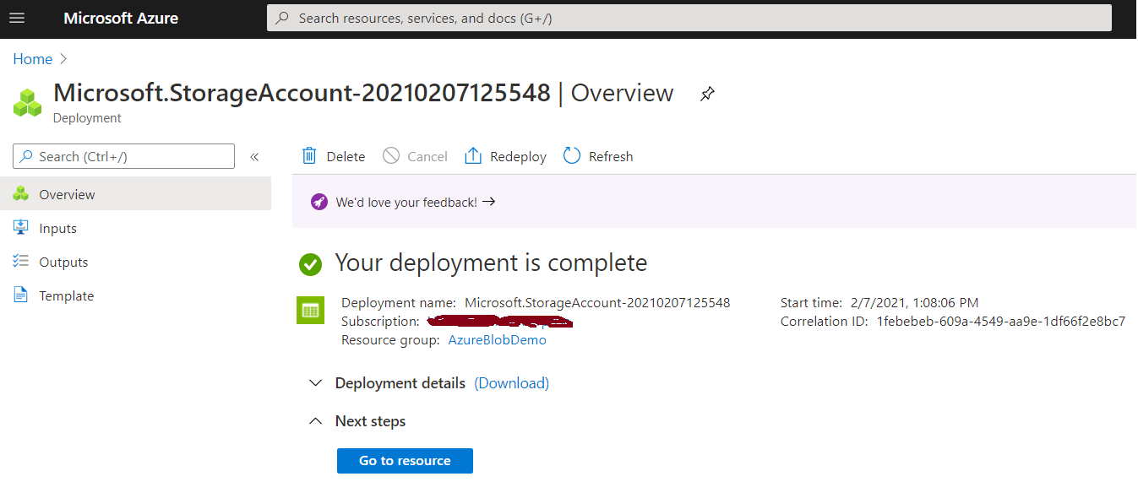Select the Overview menu item

point(135,194)
